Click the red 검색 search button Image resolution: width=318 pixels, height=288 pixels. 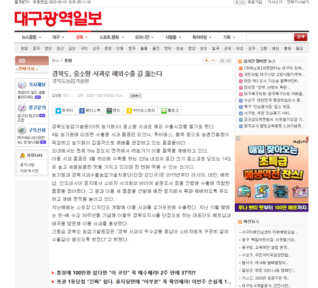[x=301, y=37]
